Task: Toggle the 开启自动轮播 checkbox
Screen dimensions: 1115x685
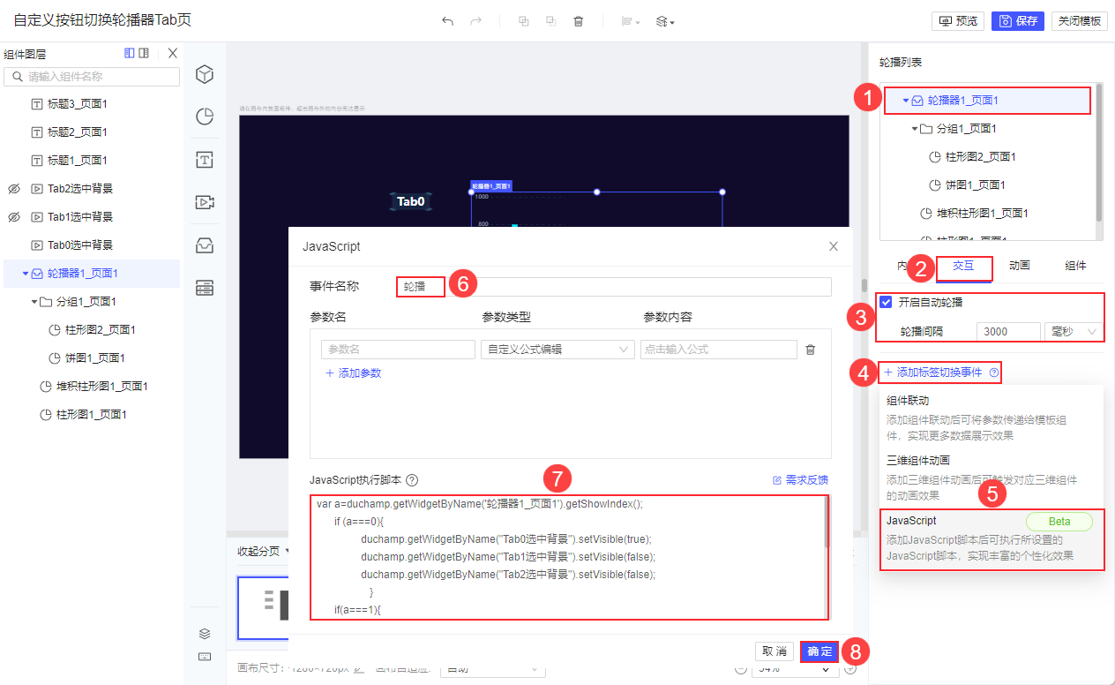Action: 887,302
